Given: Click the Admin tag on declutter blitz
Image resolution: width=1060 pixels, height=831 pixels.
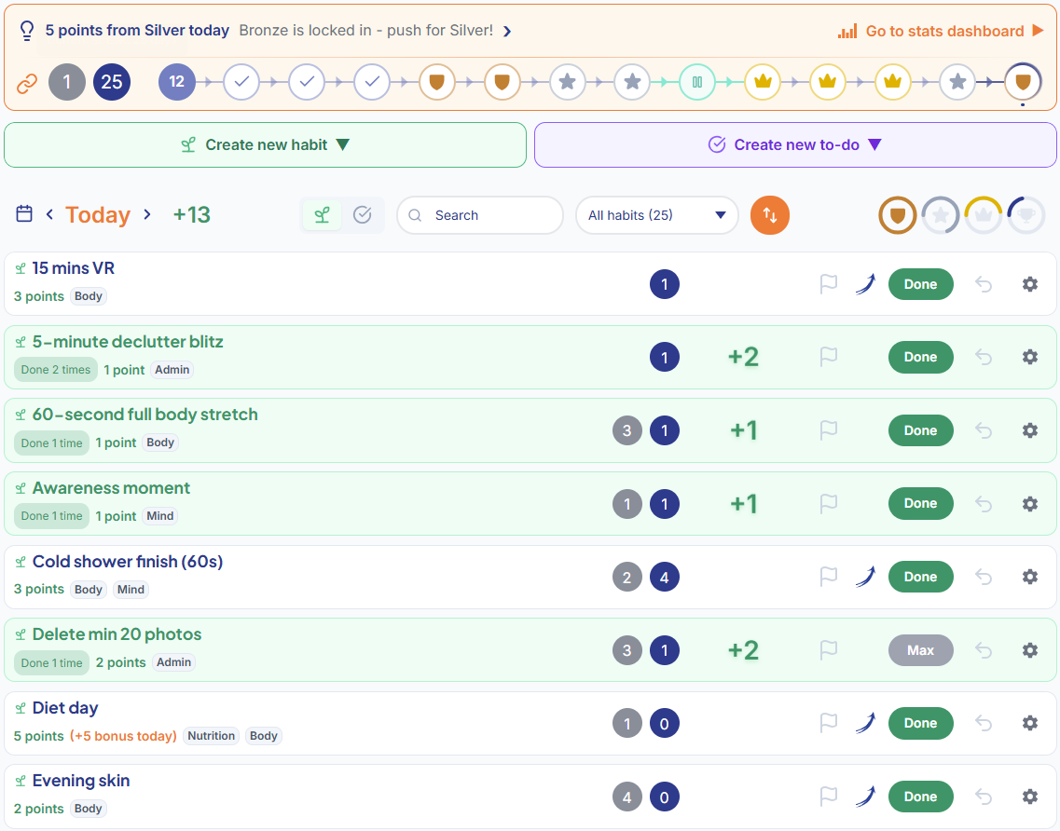Looking at the screenshot, I should pyautogui.click(x=172, y=370).
